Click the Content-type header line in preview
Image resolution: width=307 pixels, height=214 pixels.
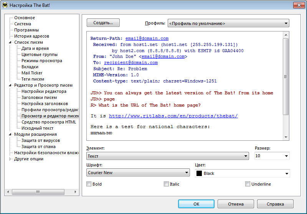[x=155, y=81]
